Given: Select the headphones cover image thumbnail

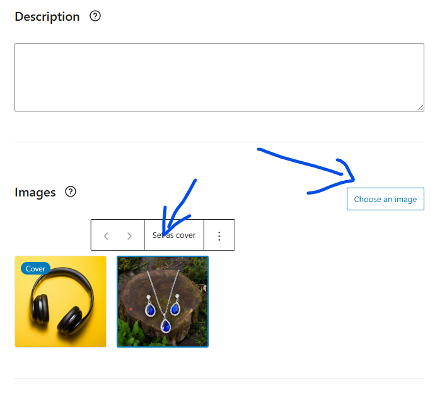Looking at the screenshot, I should [x=61, y=301].
